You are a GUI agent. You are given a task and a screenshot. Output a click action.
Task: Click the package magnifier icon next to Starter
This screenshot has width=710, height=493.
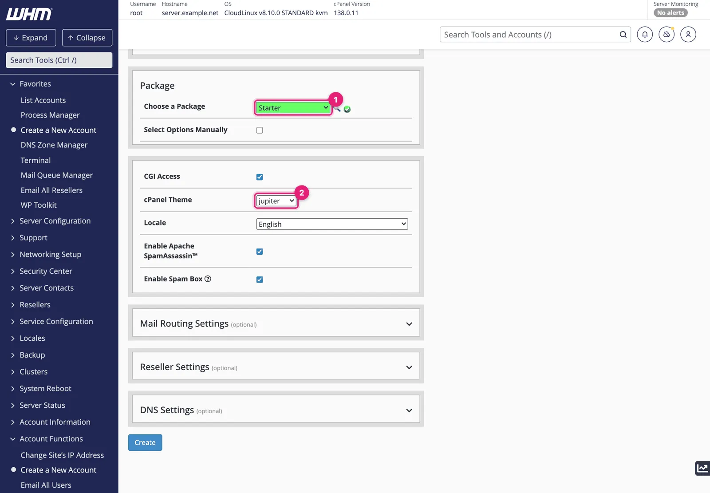pos(337,109)
